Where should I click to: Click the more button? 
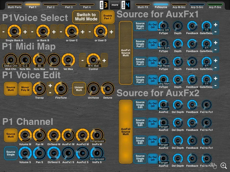click(115, 5)
